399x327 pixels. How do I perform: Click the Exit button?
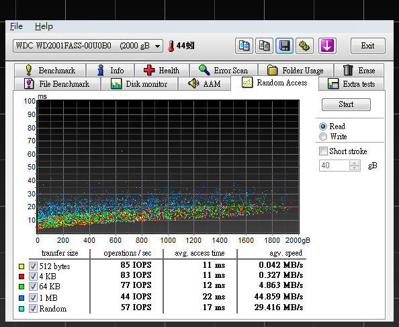coord(367,46)
